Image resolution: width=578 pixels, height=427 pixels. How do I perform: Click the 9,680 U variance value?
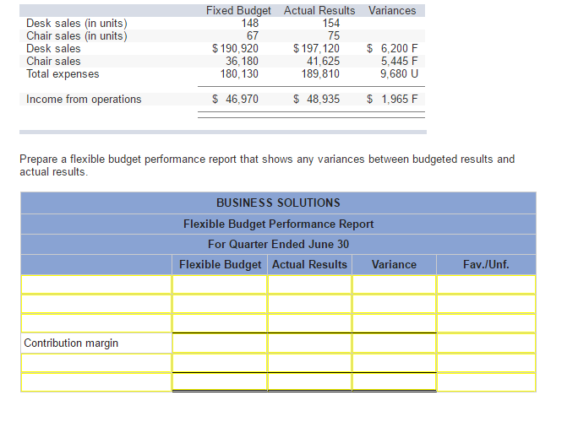pos(399,74)
